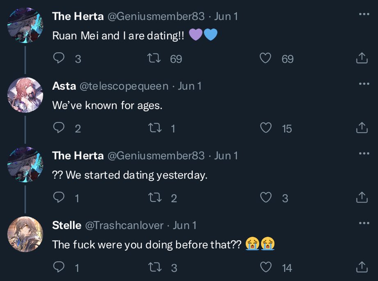This screenshot has width=378, height=281.
Task: Share The Herta's first tweet
Action: [x=361, y=59]
